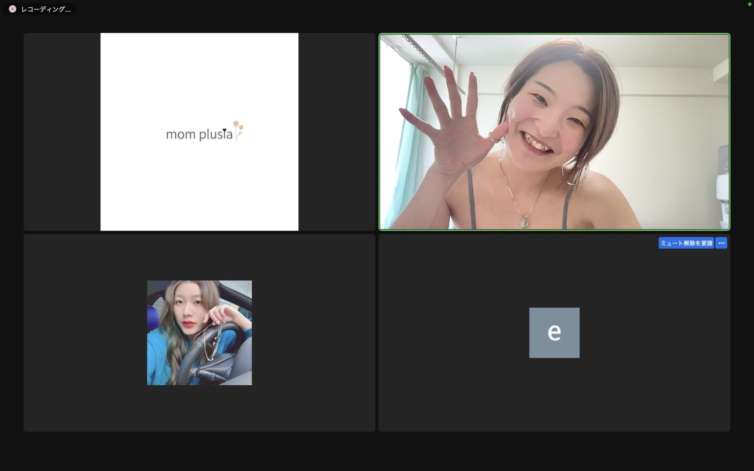Click dark background below the e avatar

click(x=554, y=396)
